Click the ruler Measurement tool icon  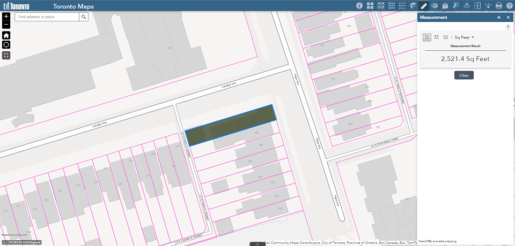pos(424,6)
